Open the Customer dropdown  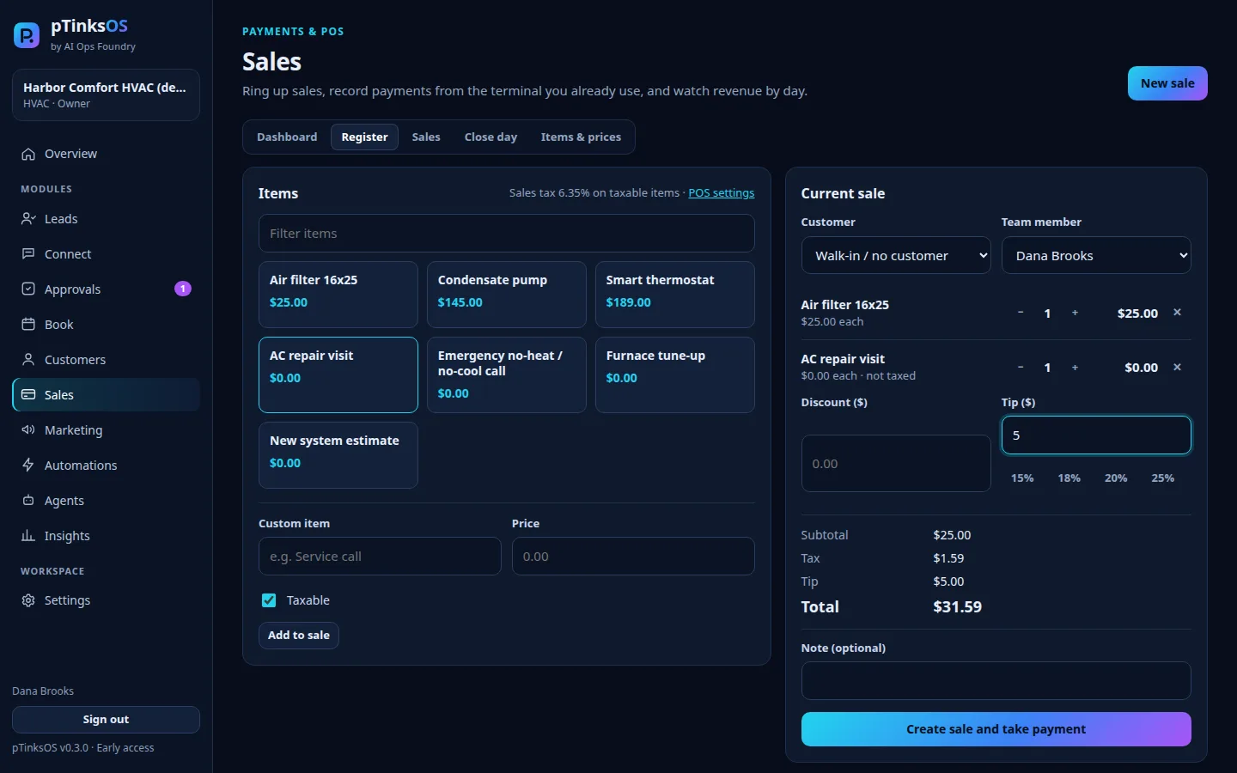[x=896, y=255]
